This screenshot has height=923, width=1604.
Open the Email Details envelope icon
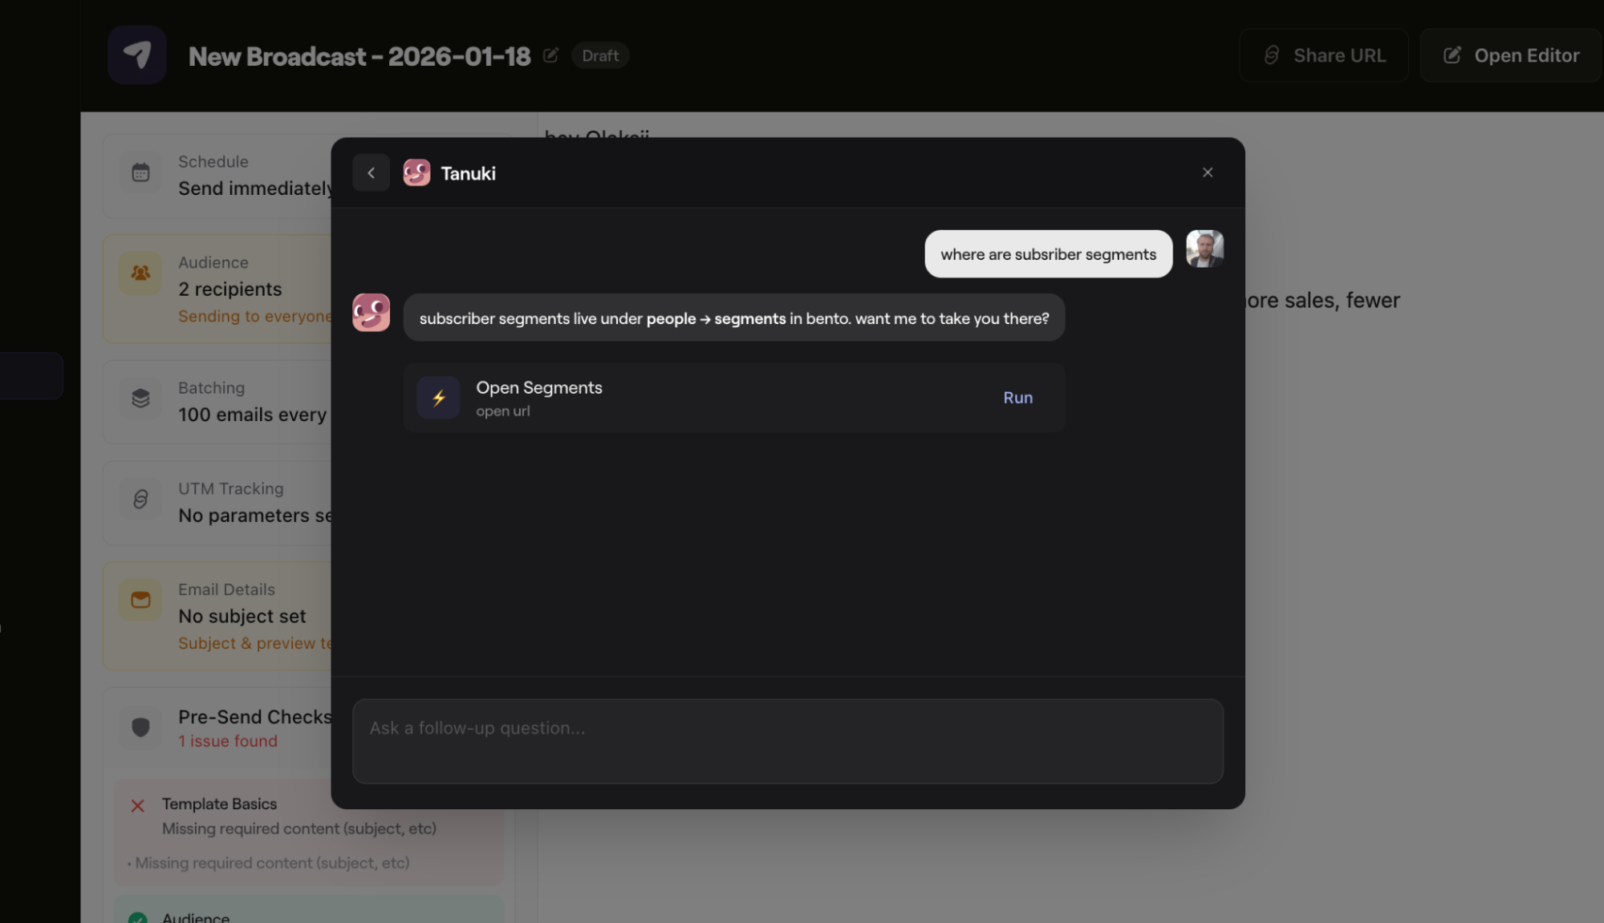pyautogui.click(x=140, y=601)
